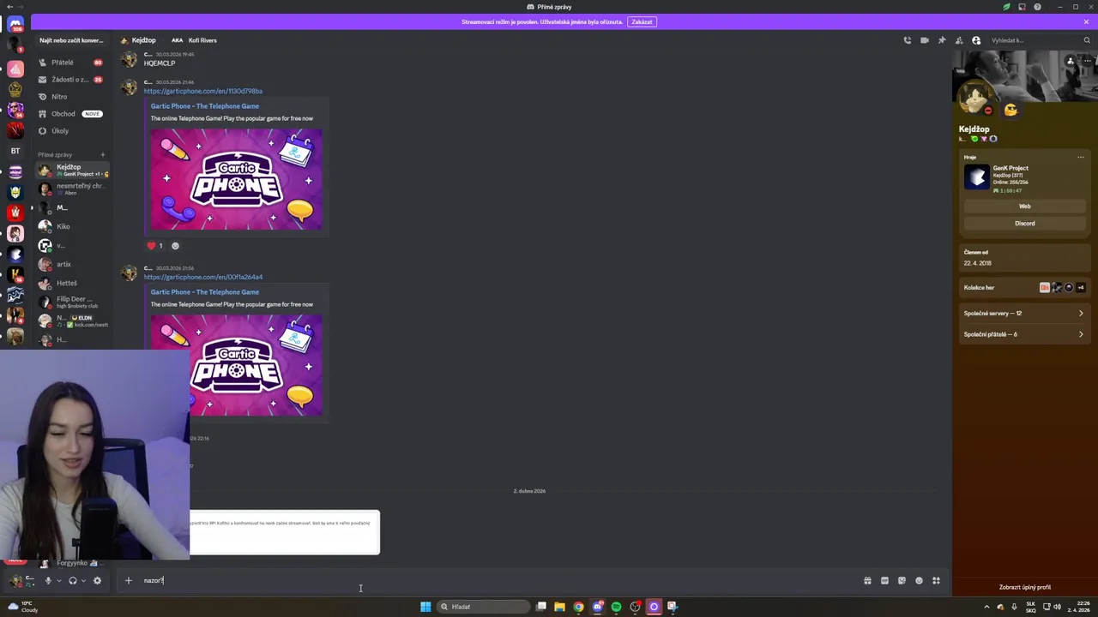
Task: Click 'Najít nebo začít konverzaci' search box
Action: 71,40
